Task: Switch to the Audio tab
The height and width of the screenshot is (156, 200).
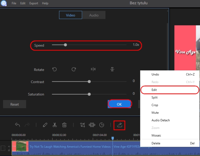Action: [94, 15]
